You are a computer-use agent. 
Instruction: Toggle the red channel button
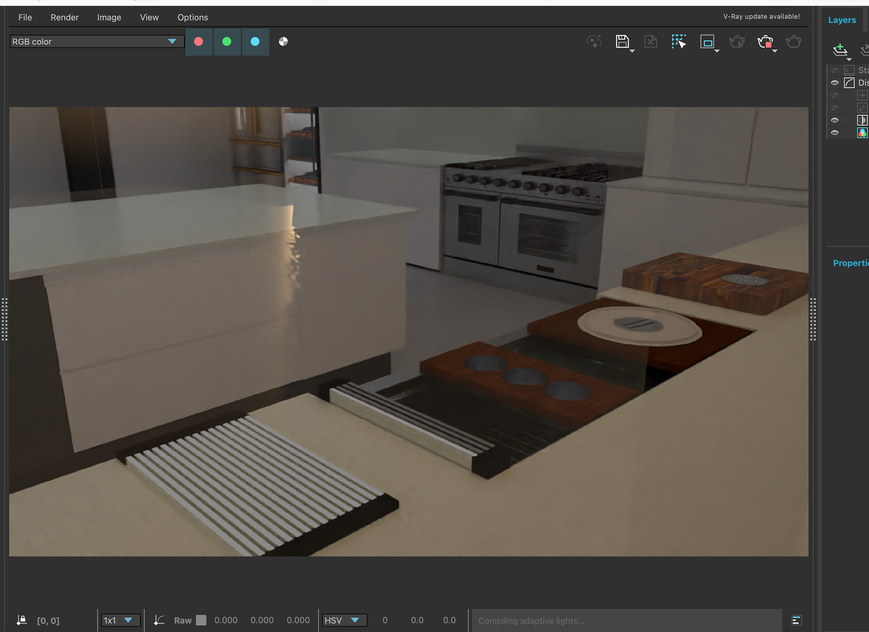(199, 42)
